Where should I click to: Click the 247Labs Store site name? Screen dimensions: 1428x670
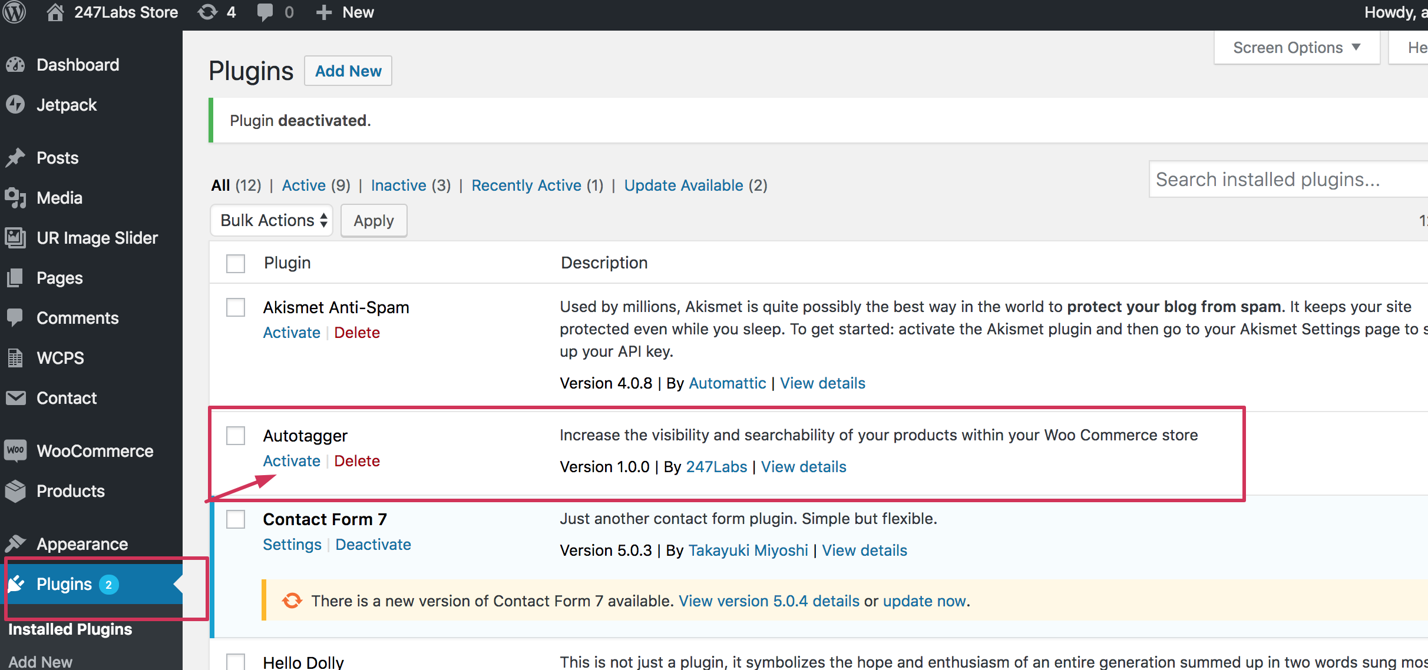(x=126, y=12)
